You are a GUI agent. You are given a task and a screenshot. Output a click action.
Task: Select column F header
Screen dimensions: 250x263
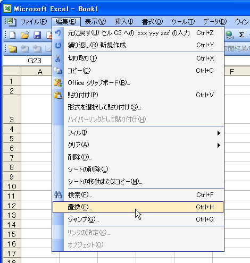[237, 72]
